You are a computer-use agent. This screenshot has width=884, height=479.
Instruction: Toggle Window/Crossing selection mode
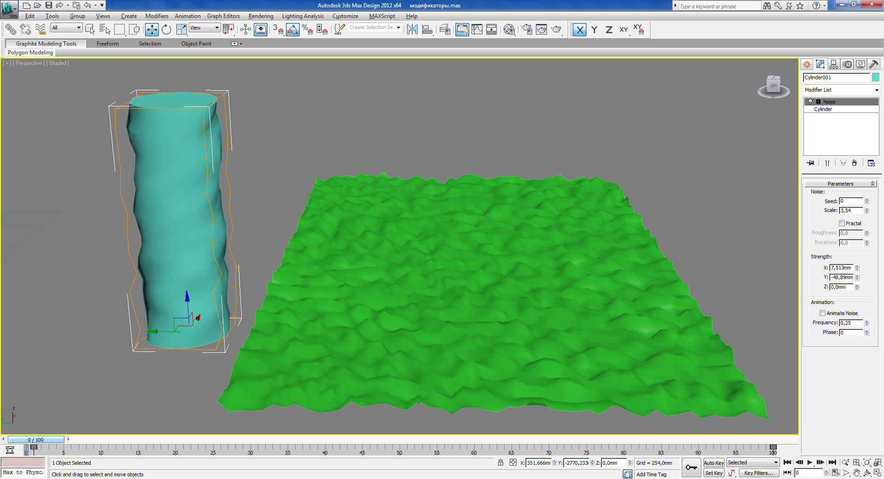pyautogui.click(x=134, y=29)
